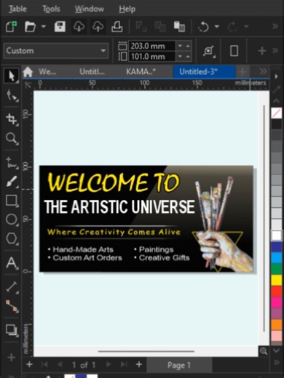Click the cloud download (Import) icon
Image resolution: width=284 pixels, height=378 pixels.
coord(79,26)
